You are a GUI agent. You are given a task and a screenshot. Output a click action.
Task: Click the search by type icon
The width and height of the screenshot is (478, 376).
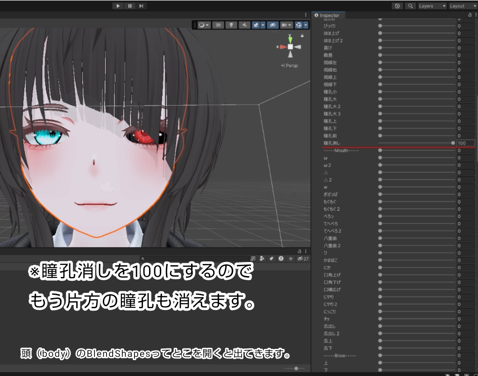[262, 258]
